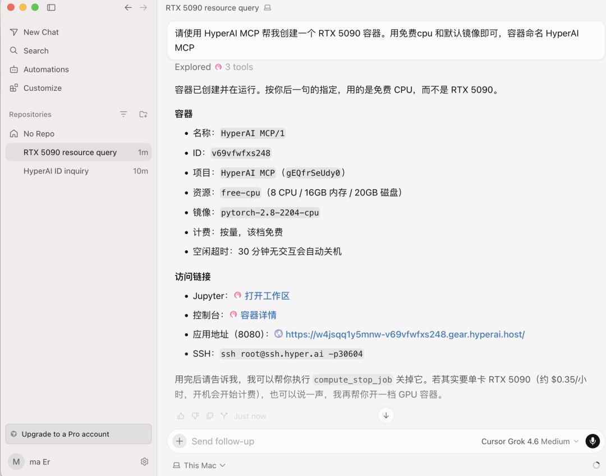Click the HyperAI MCP/1 container name

coord(252,133)
